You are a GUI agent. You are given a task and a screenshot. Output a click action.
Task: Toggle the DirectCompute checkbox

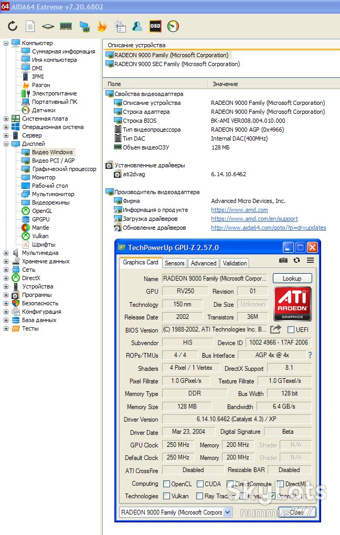(x=230, y=484)
